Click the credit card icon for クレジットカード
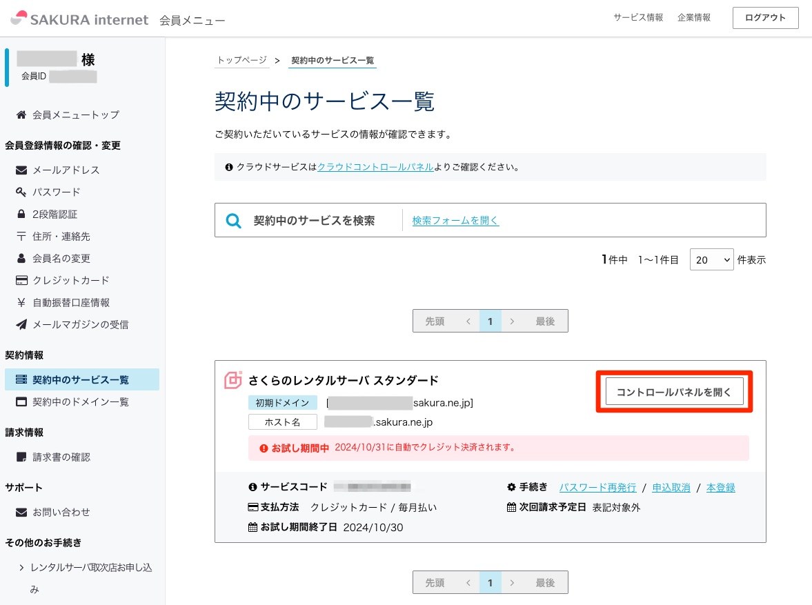The width and height of the screenshot is (812, 605). [21, 280]
